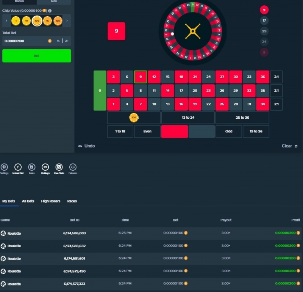Viewport: 303px width, 292px height.
Task: Place chip on number 22
Action: 208,104
